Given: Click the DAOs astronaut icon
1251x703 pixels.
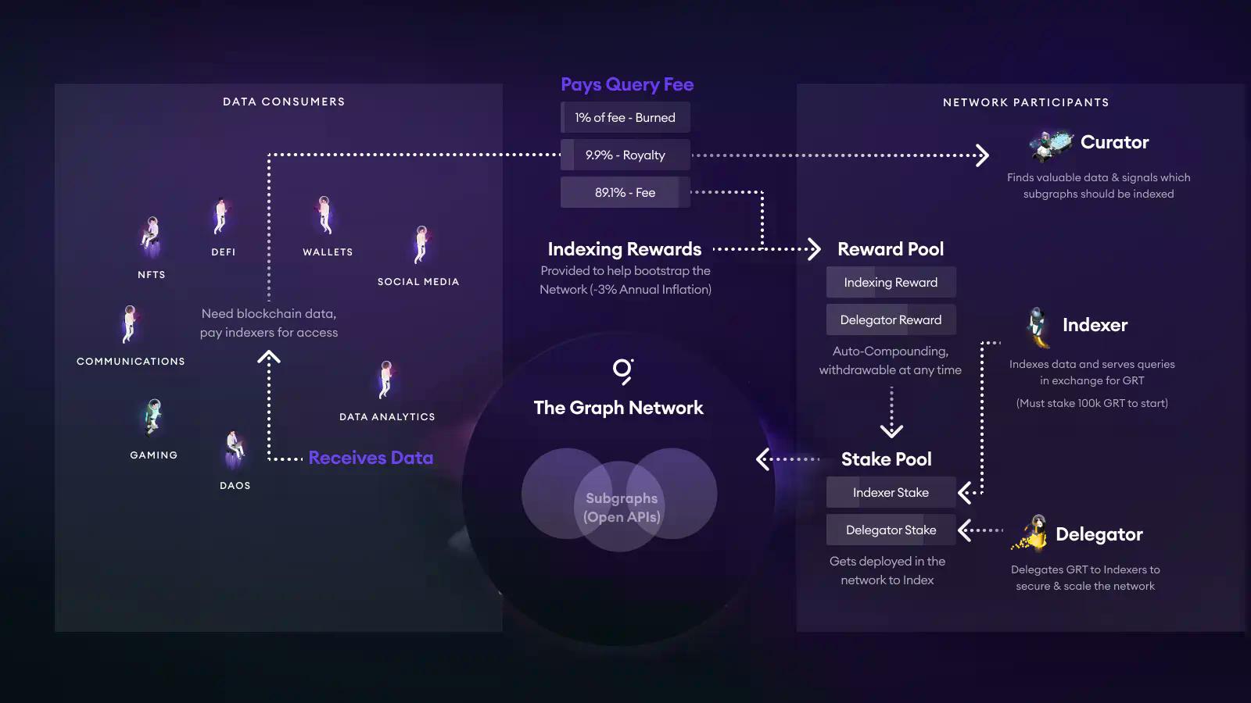Looking at the screenshot, I should click(x=235, y=449).
